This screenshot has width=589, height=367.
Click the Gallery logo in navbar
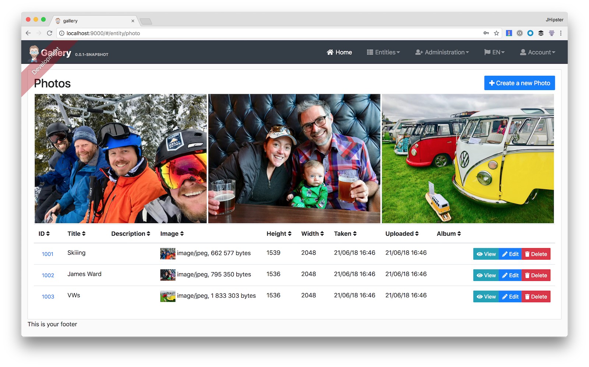tap(55, 53)
